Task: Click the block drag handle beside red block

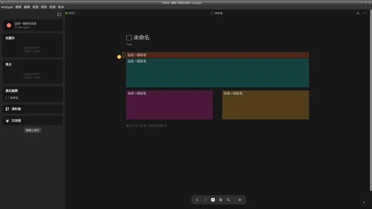Action: tap(124, 55)
